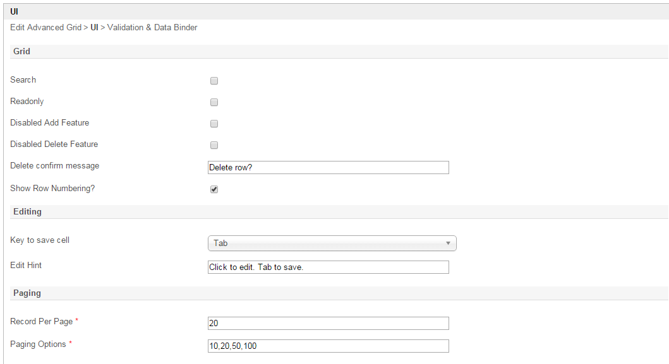Select the Record Per Page input

tap(328, 323)
